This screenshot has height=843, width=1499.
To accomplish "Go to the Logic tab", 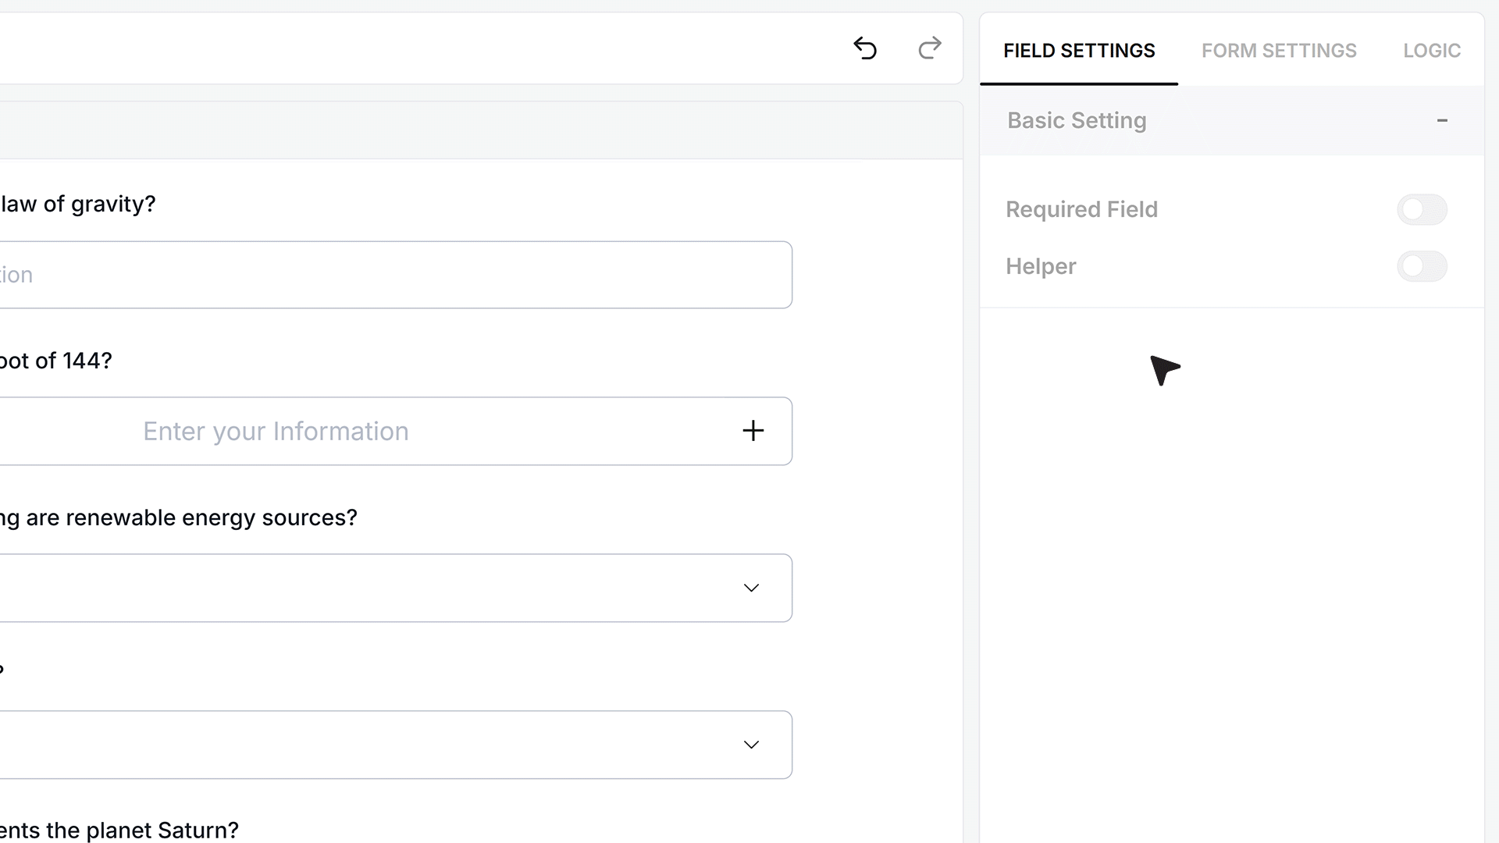I will (x=1432, y=51).
